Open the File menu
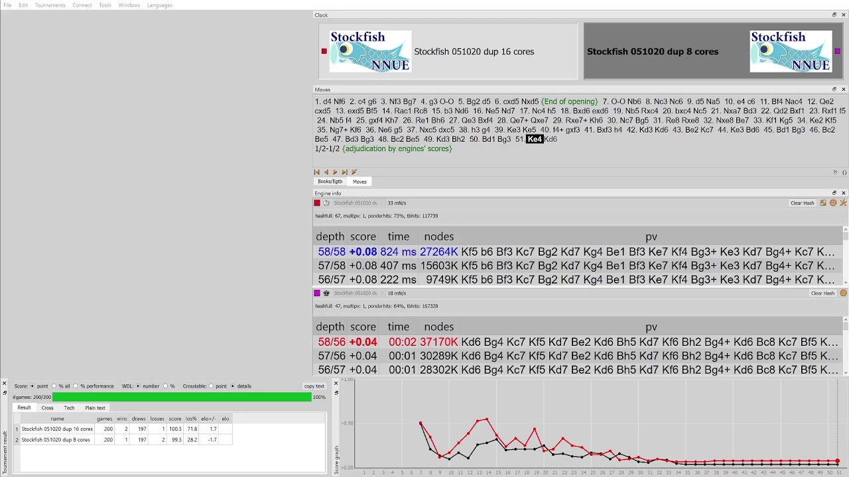The width and height of the screenshot is (849, 477). [7, 5]
